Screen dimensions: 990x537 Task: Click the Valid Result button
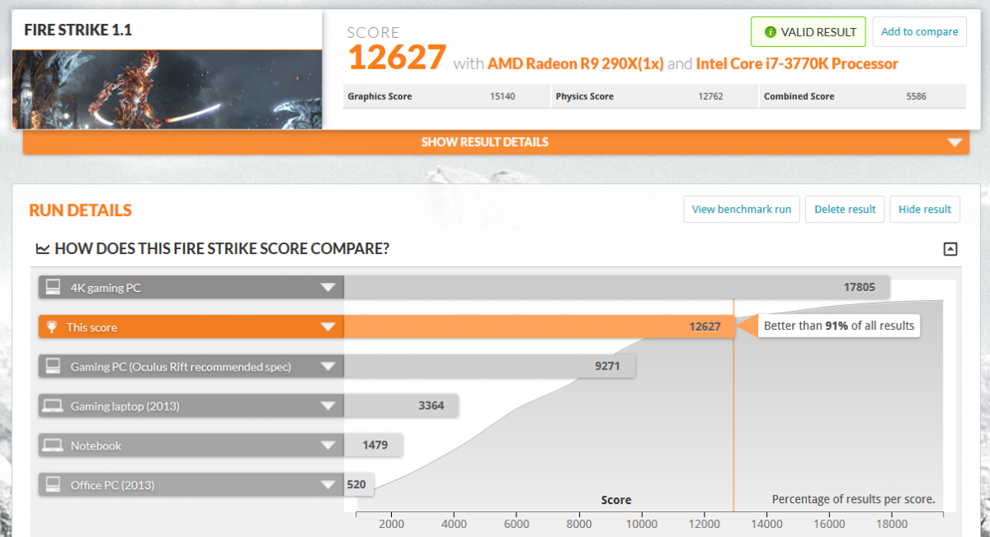[808, 32]
